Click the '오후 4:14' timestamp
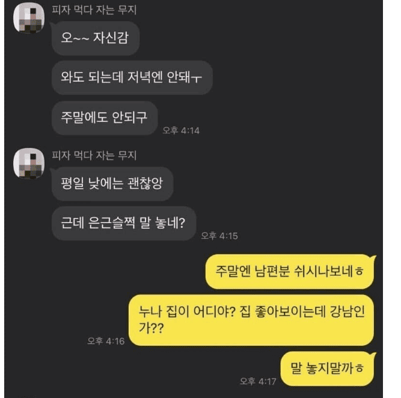This screenshot has width=401, height=398. coord(181,130)
